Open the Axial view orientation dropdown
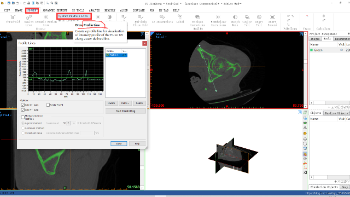 click(161, 37)
